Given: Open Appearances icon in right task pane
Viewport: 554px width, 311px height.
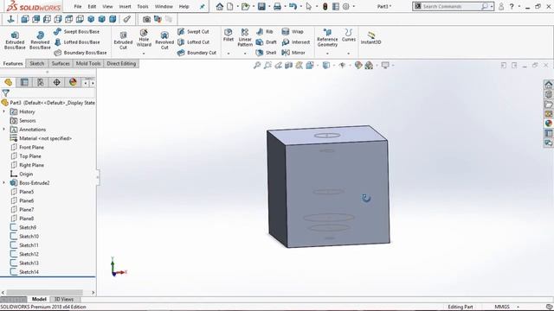Looking at the screenshot, I should [548, 124].
